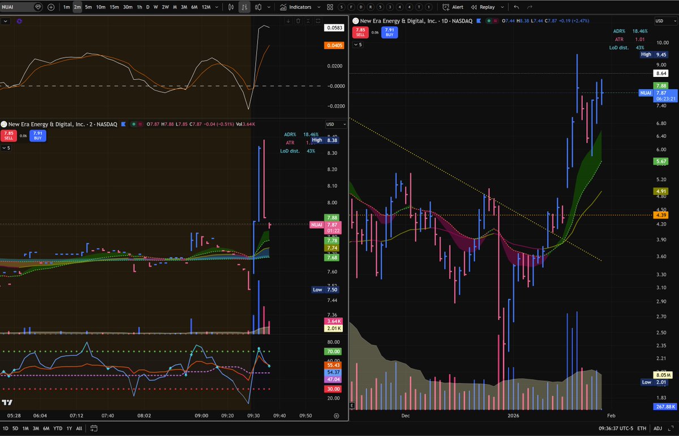Open the indicator templates grid icon
This screenshot has width=679, height=436.
coord(330,7)
